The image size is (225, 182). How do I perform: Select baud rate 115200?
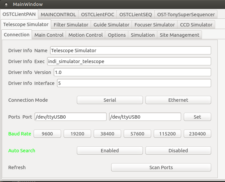pyautogui.click(x=167, y=134)
